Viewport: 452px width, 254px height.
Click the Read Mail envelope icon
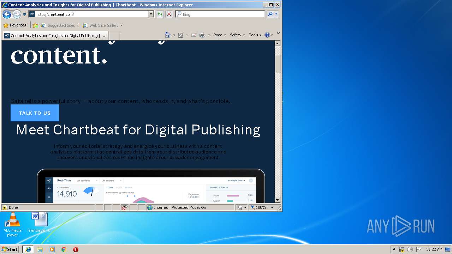tap(194, 35)
